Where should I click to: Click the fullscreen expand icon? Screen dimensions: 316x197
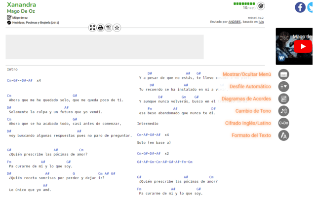[x=92, y=28]
